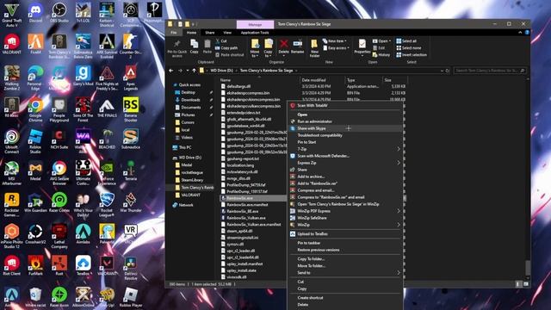Click the New folder ribbon icon
Screen dimensions: 551x310
tap(314, 48)
